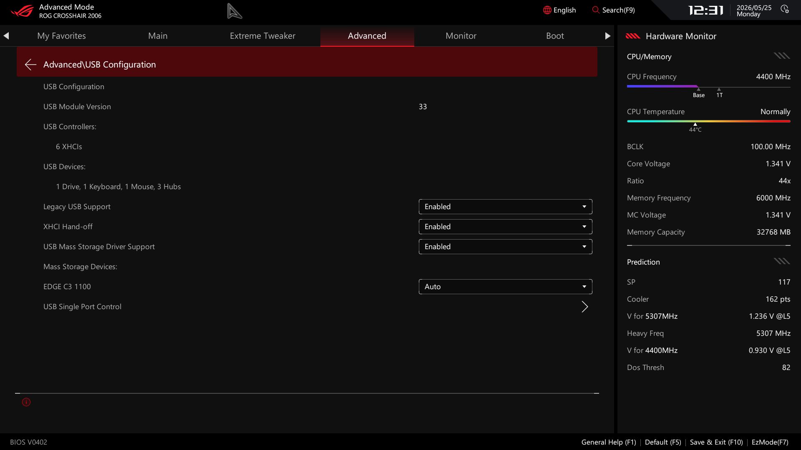This screenshot has width=801, height=450.
Task: Click ROG CROSSHAIR 2006 model text
Action: 70,16
